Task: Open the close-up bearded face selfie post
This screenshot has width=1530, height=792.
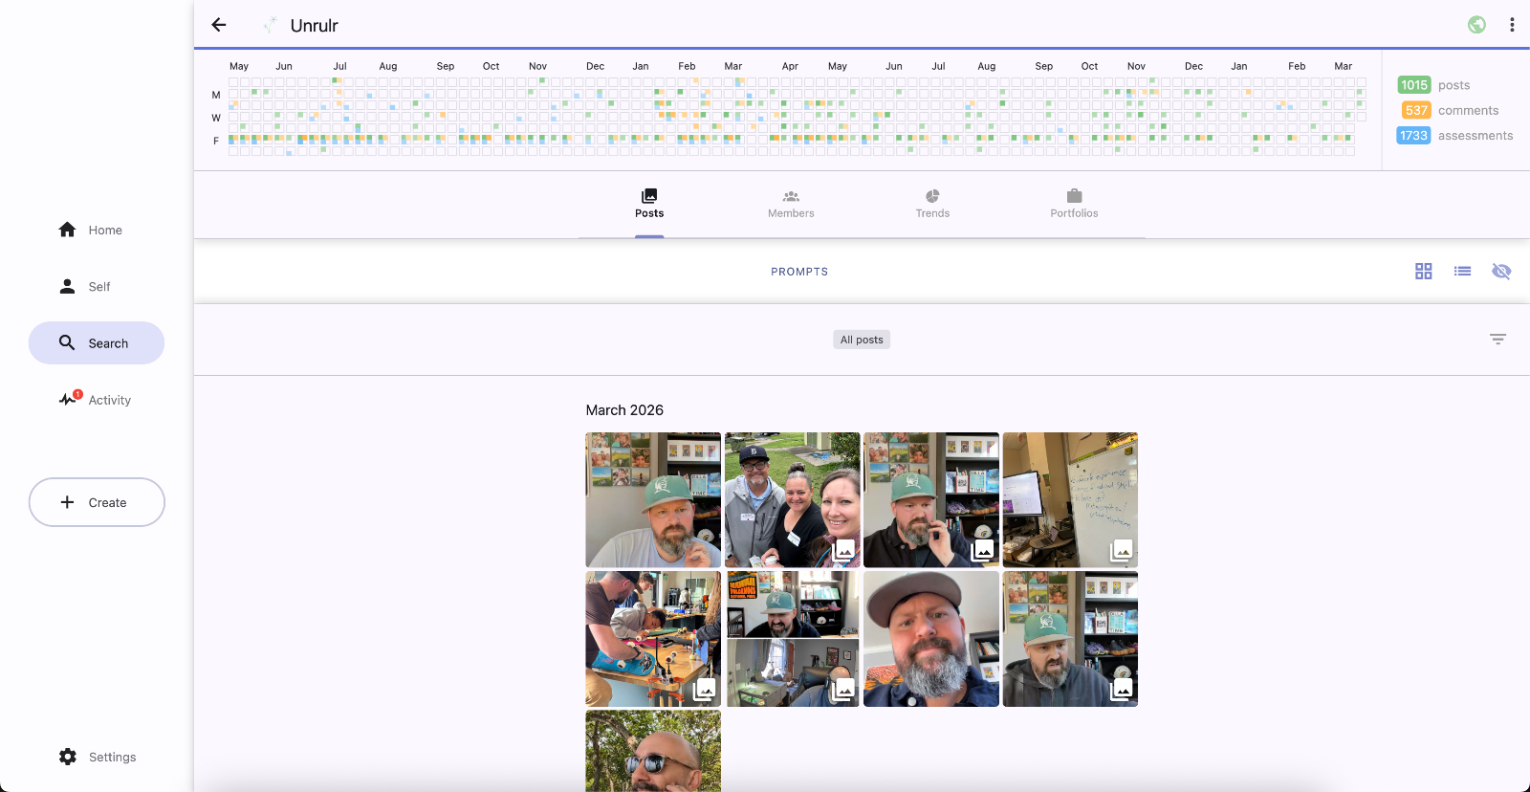Action: [x=931, y=639]
